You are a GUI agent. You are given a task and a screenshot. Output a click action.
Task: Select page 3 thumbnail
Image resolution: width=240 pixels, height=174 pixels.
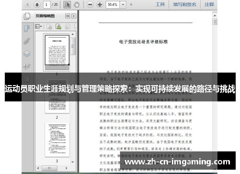point(57,140)
